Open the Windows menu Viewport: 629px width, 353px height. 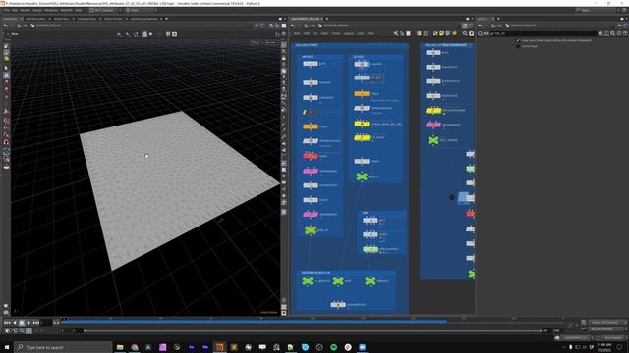[51, 10]
